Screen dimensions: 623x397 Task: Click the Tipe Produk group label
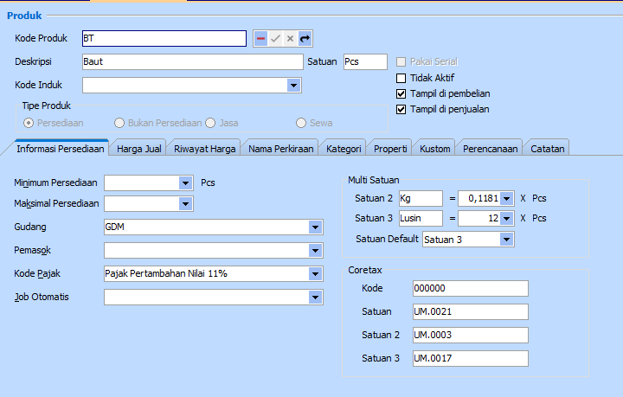coord(46,106)
